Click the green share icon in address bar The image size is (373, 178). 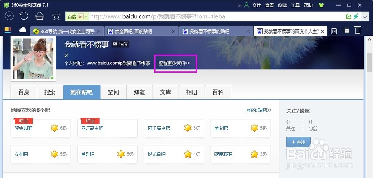tap(348, 16)
